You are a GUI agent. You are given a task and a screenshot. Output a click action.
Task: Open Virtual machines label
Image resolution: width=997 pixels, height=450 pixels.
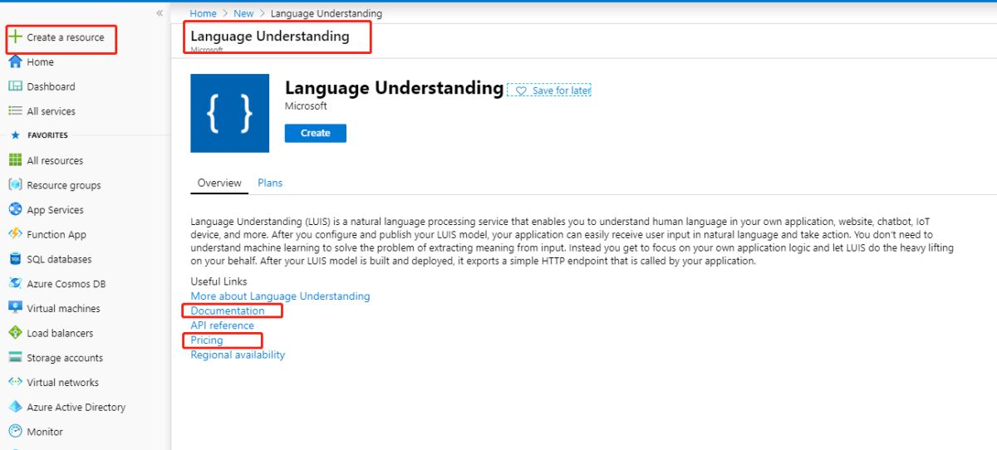[x=63, y=308]
